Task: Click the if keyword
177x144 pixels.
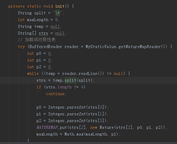Action: (39, 87)
